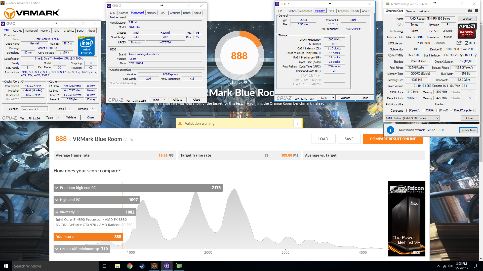Viewport: 483px width, 271px height.
Task: Open Caches tab in left CPU-Z window
Action: pyautogui.click(x=18, y=31)
